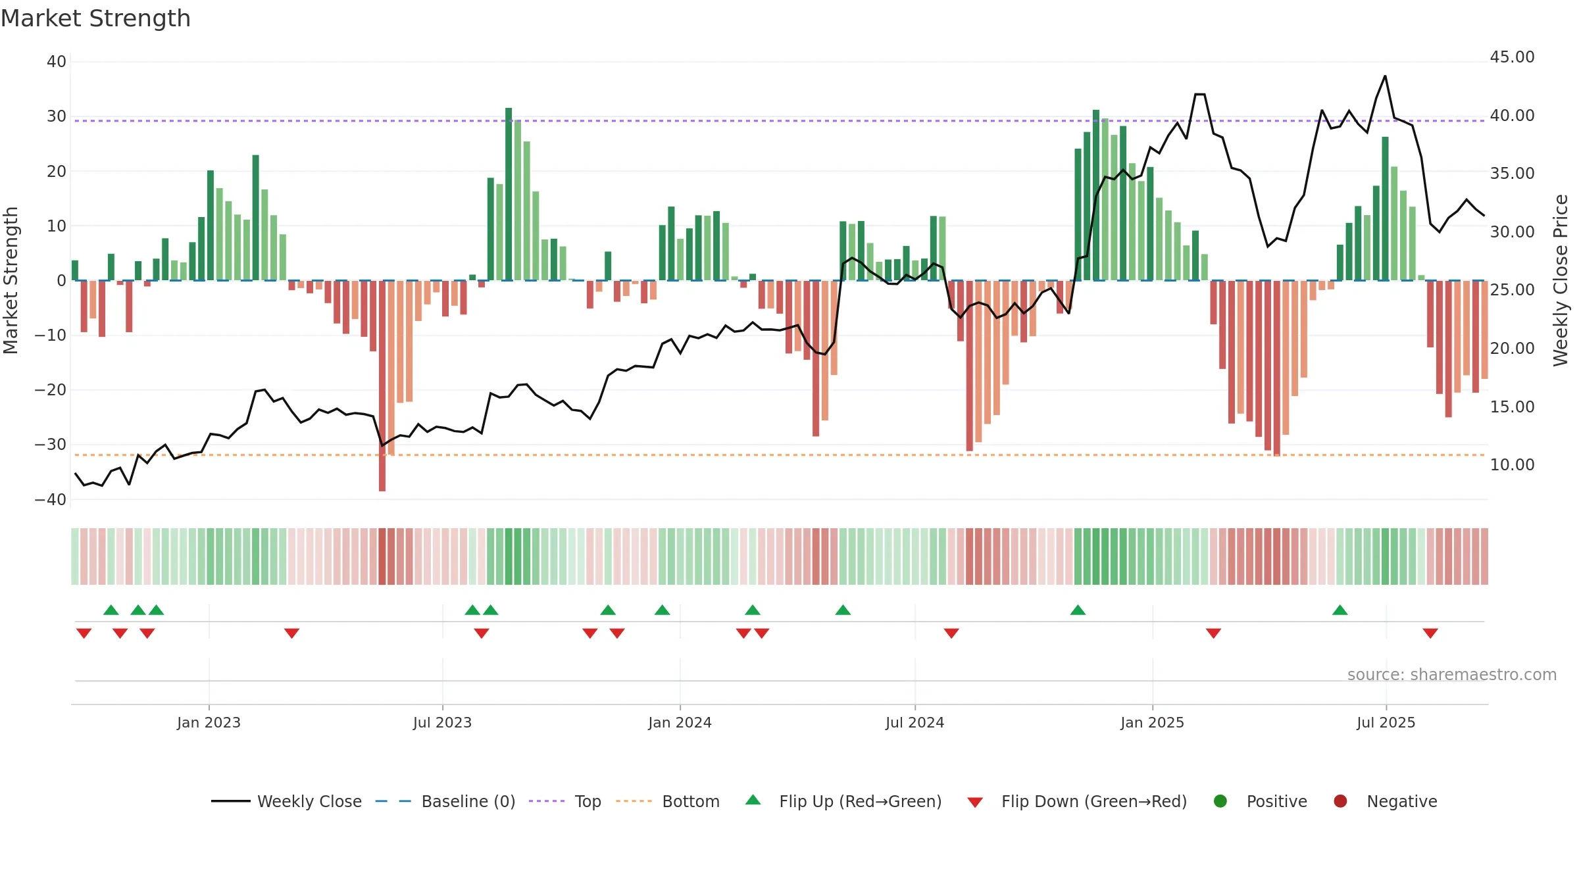Click the Flip Up green triangle legend entry

click(843, 801)
